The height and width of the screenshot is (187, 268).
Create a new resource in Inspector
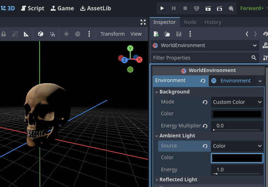tap(156, 34)
